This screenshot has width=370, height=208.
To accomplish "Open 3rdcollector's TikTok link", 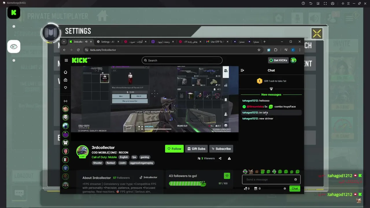I will pos(148,177).
